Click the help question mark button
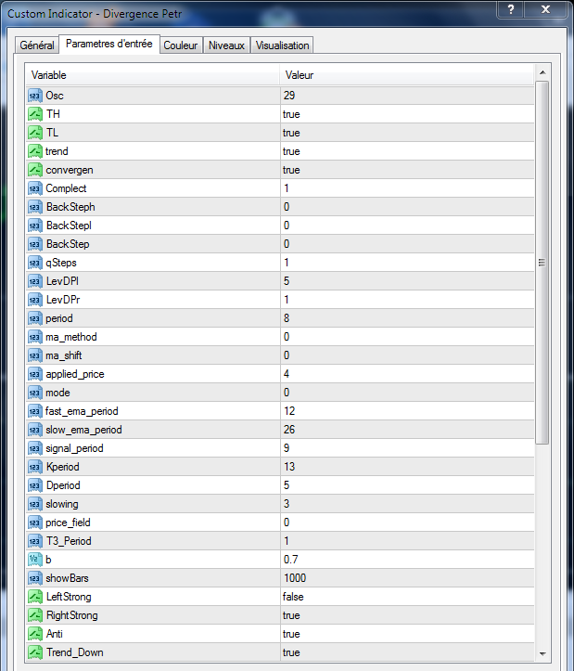This screenshot has height=671, width=574. pos(509,9)
